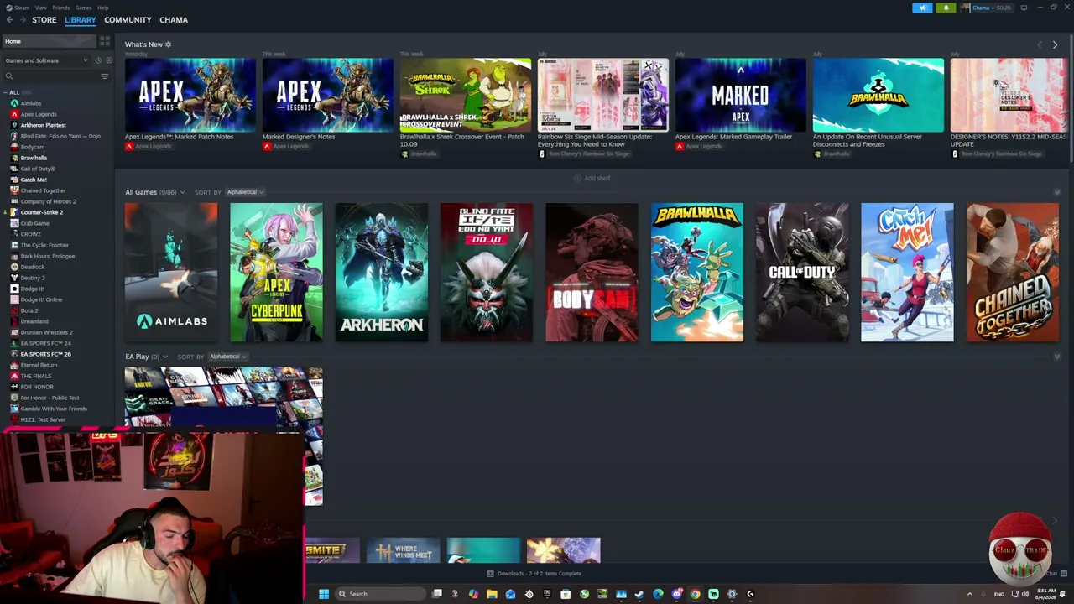Select Counter-Strike 2 in the sidebar
Viewport: 1074px width, 604px height.
[x=41, y=212]
